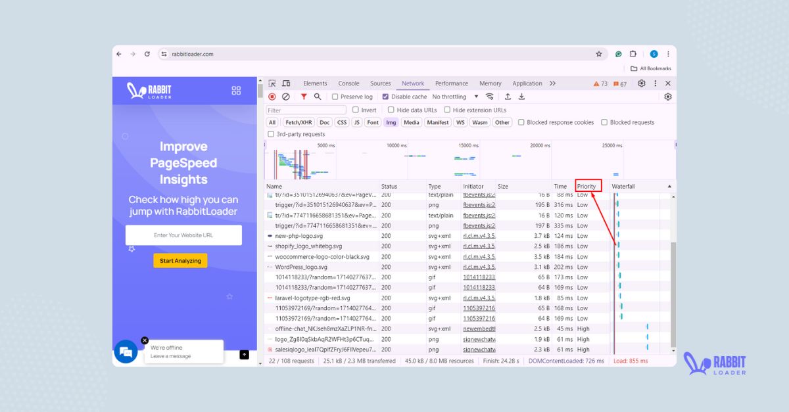This screenshot has width=789, height=412.
Task: Enable the Preserve log checkbox
Action: coord(334,96)
